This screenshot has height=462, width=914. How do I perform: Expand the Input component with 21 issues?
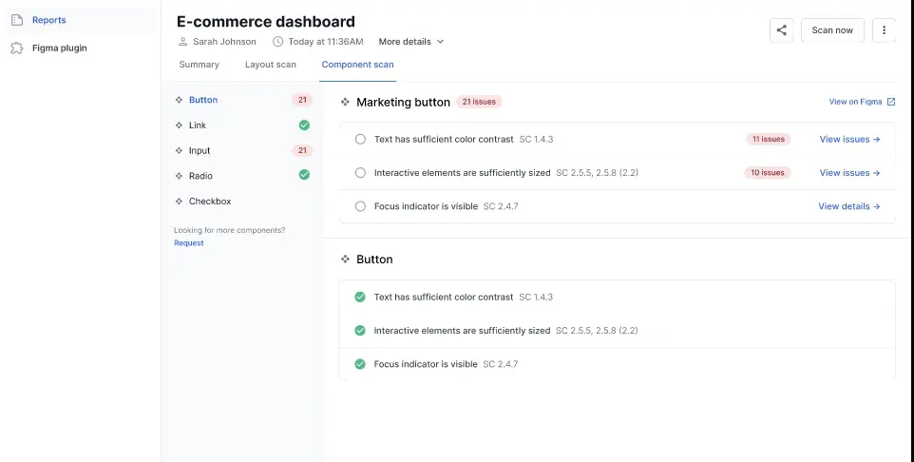[200, 150]
